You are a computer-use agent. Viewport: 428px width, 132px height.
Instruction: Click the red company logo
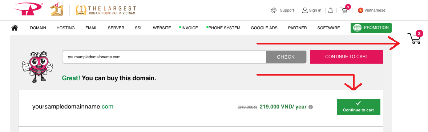[x=29, y=10]
